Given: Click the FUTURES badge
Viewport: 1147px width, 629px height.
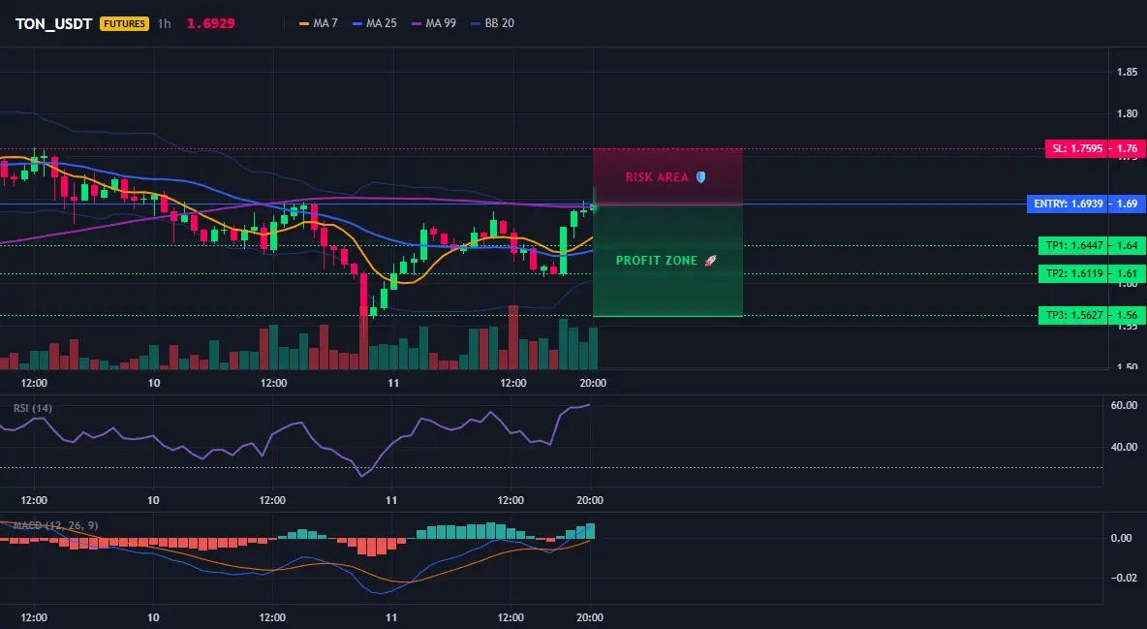Looking at the screenshot, I should click(x=124, y=23).
